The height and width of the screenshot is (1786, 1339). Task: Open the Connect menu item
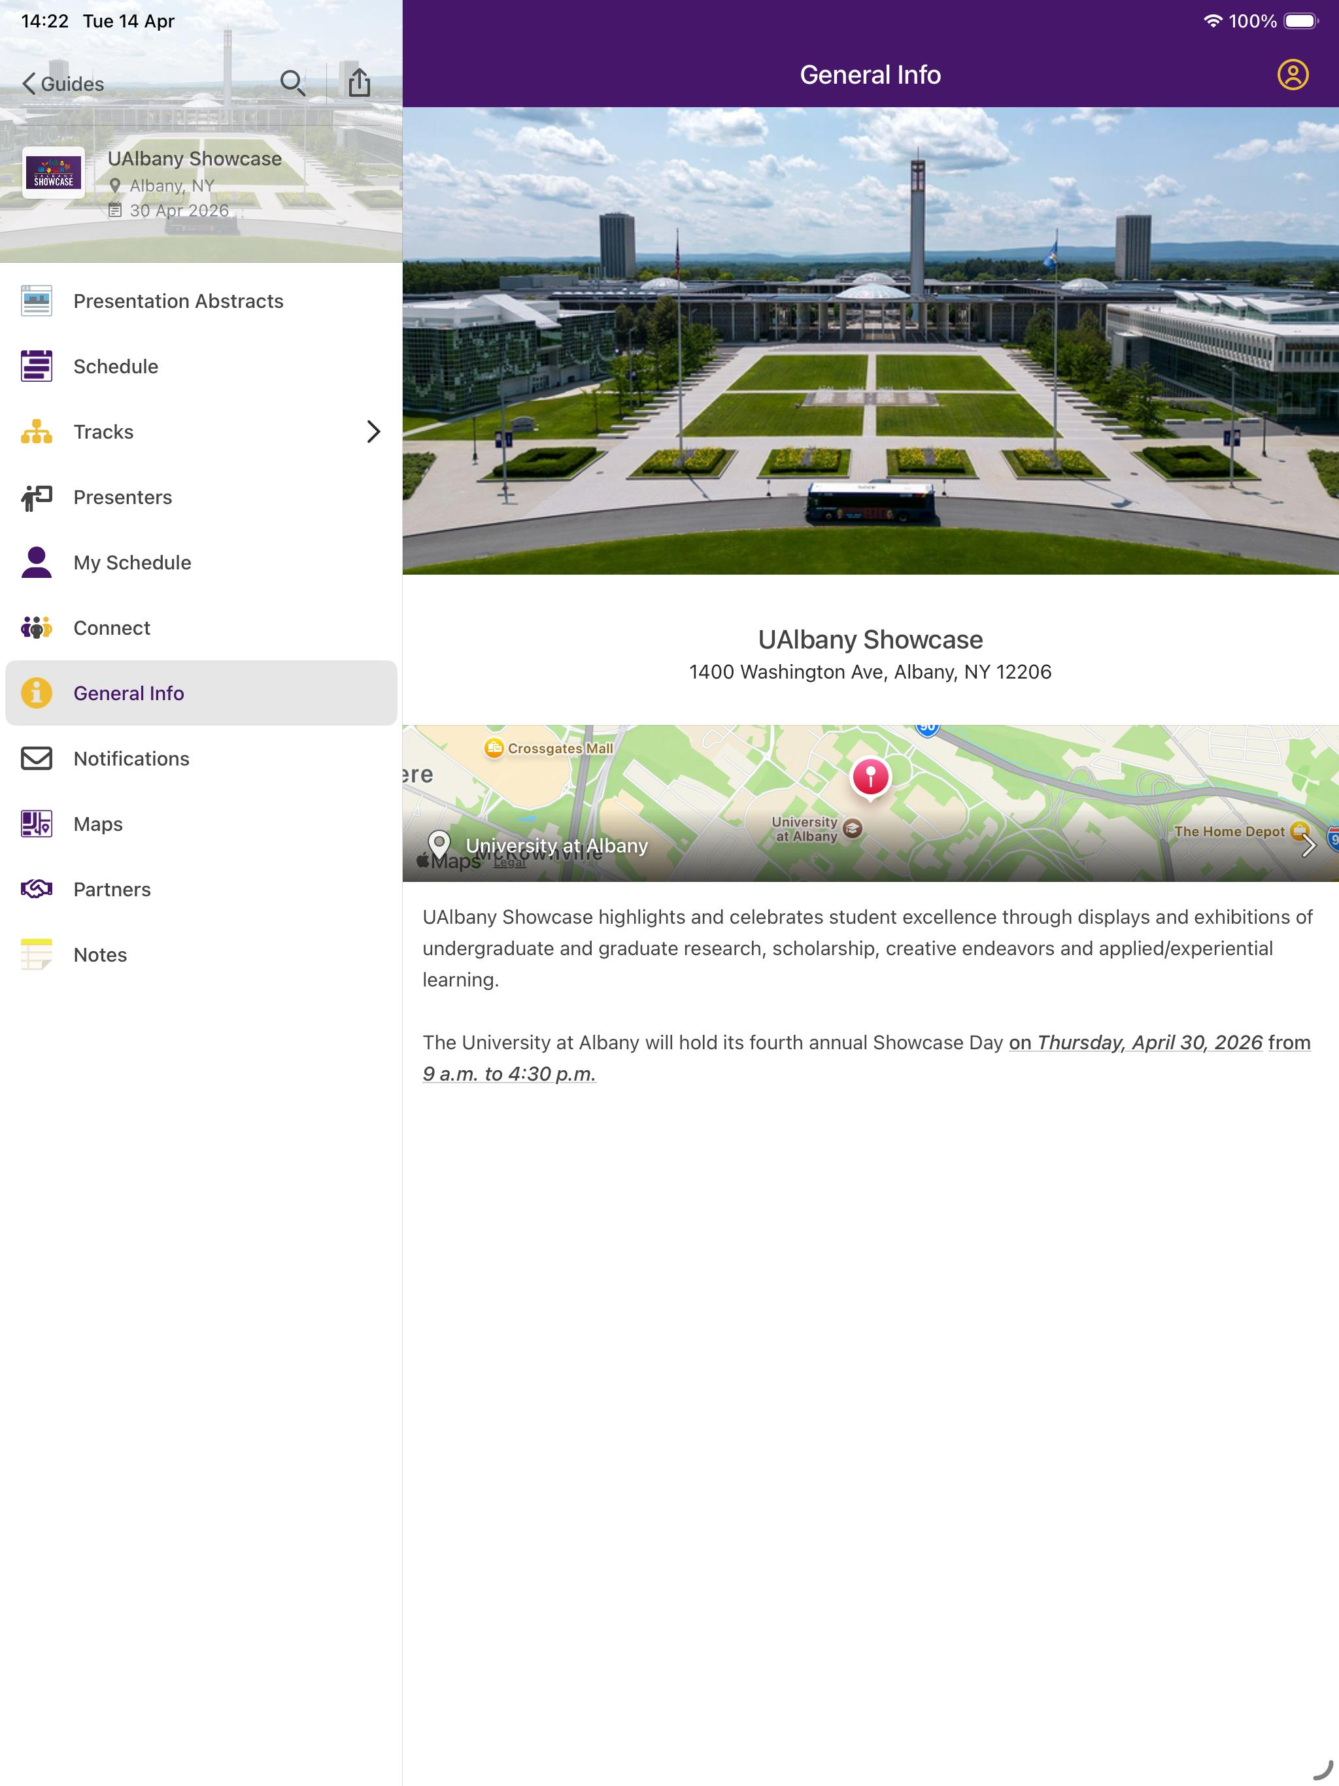(x=201, y=628)
